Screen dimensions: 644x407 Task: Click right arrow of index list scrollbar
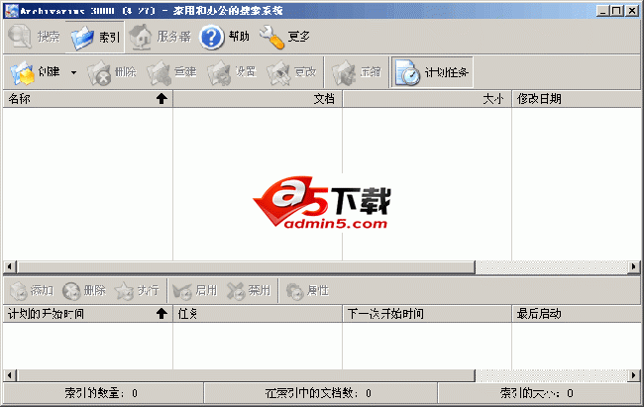click(634, 267)
